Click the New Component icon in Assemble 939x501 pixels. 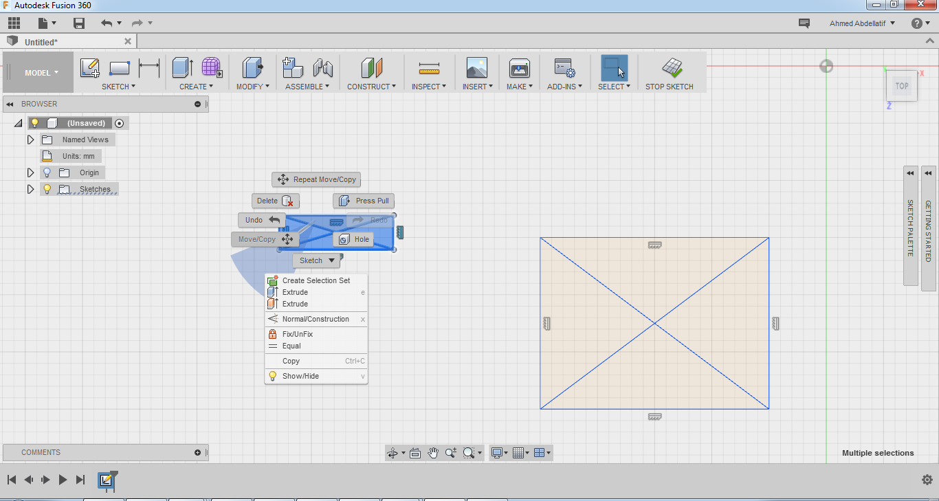293,68
